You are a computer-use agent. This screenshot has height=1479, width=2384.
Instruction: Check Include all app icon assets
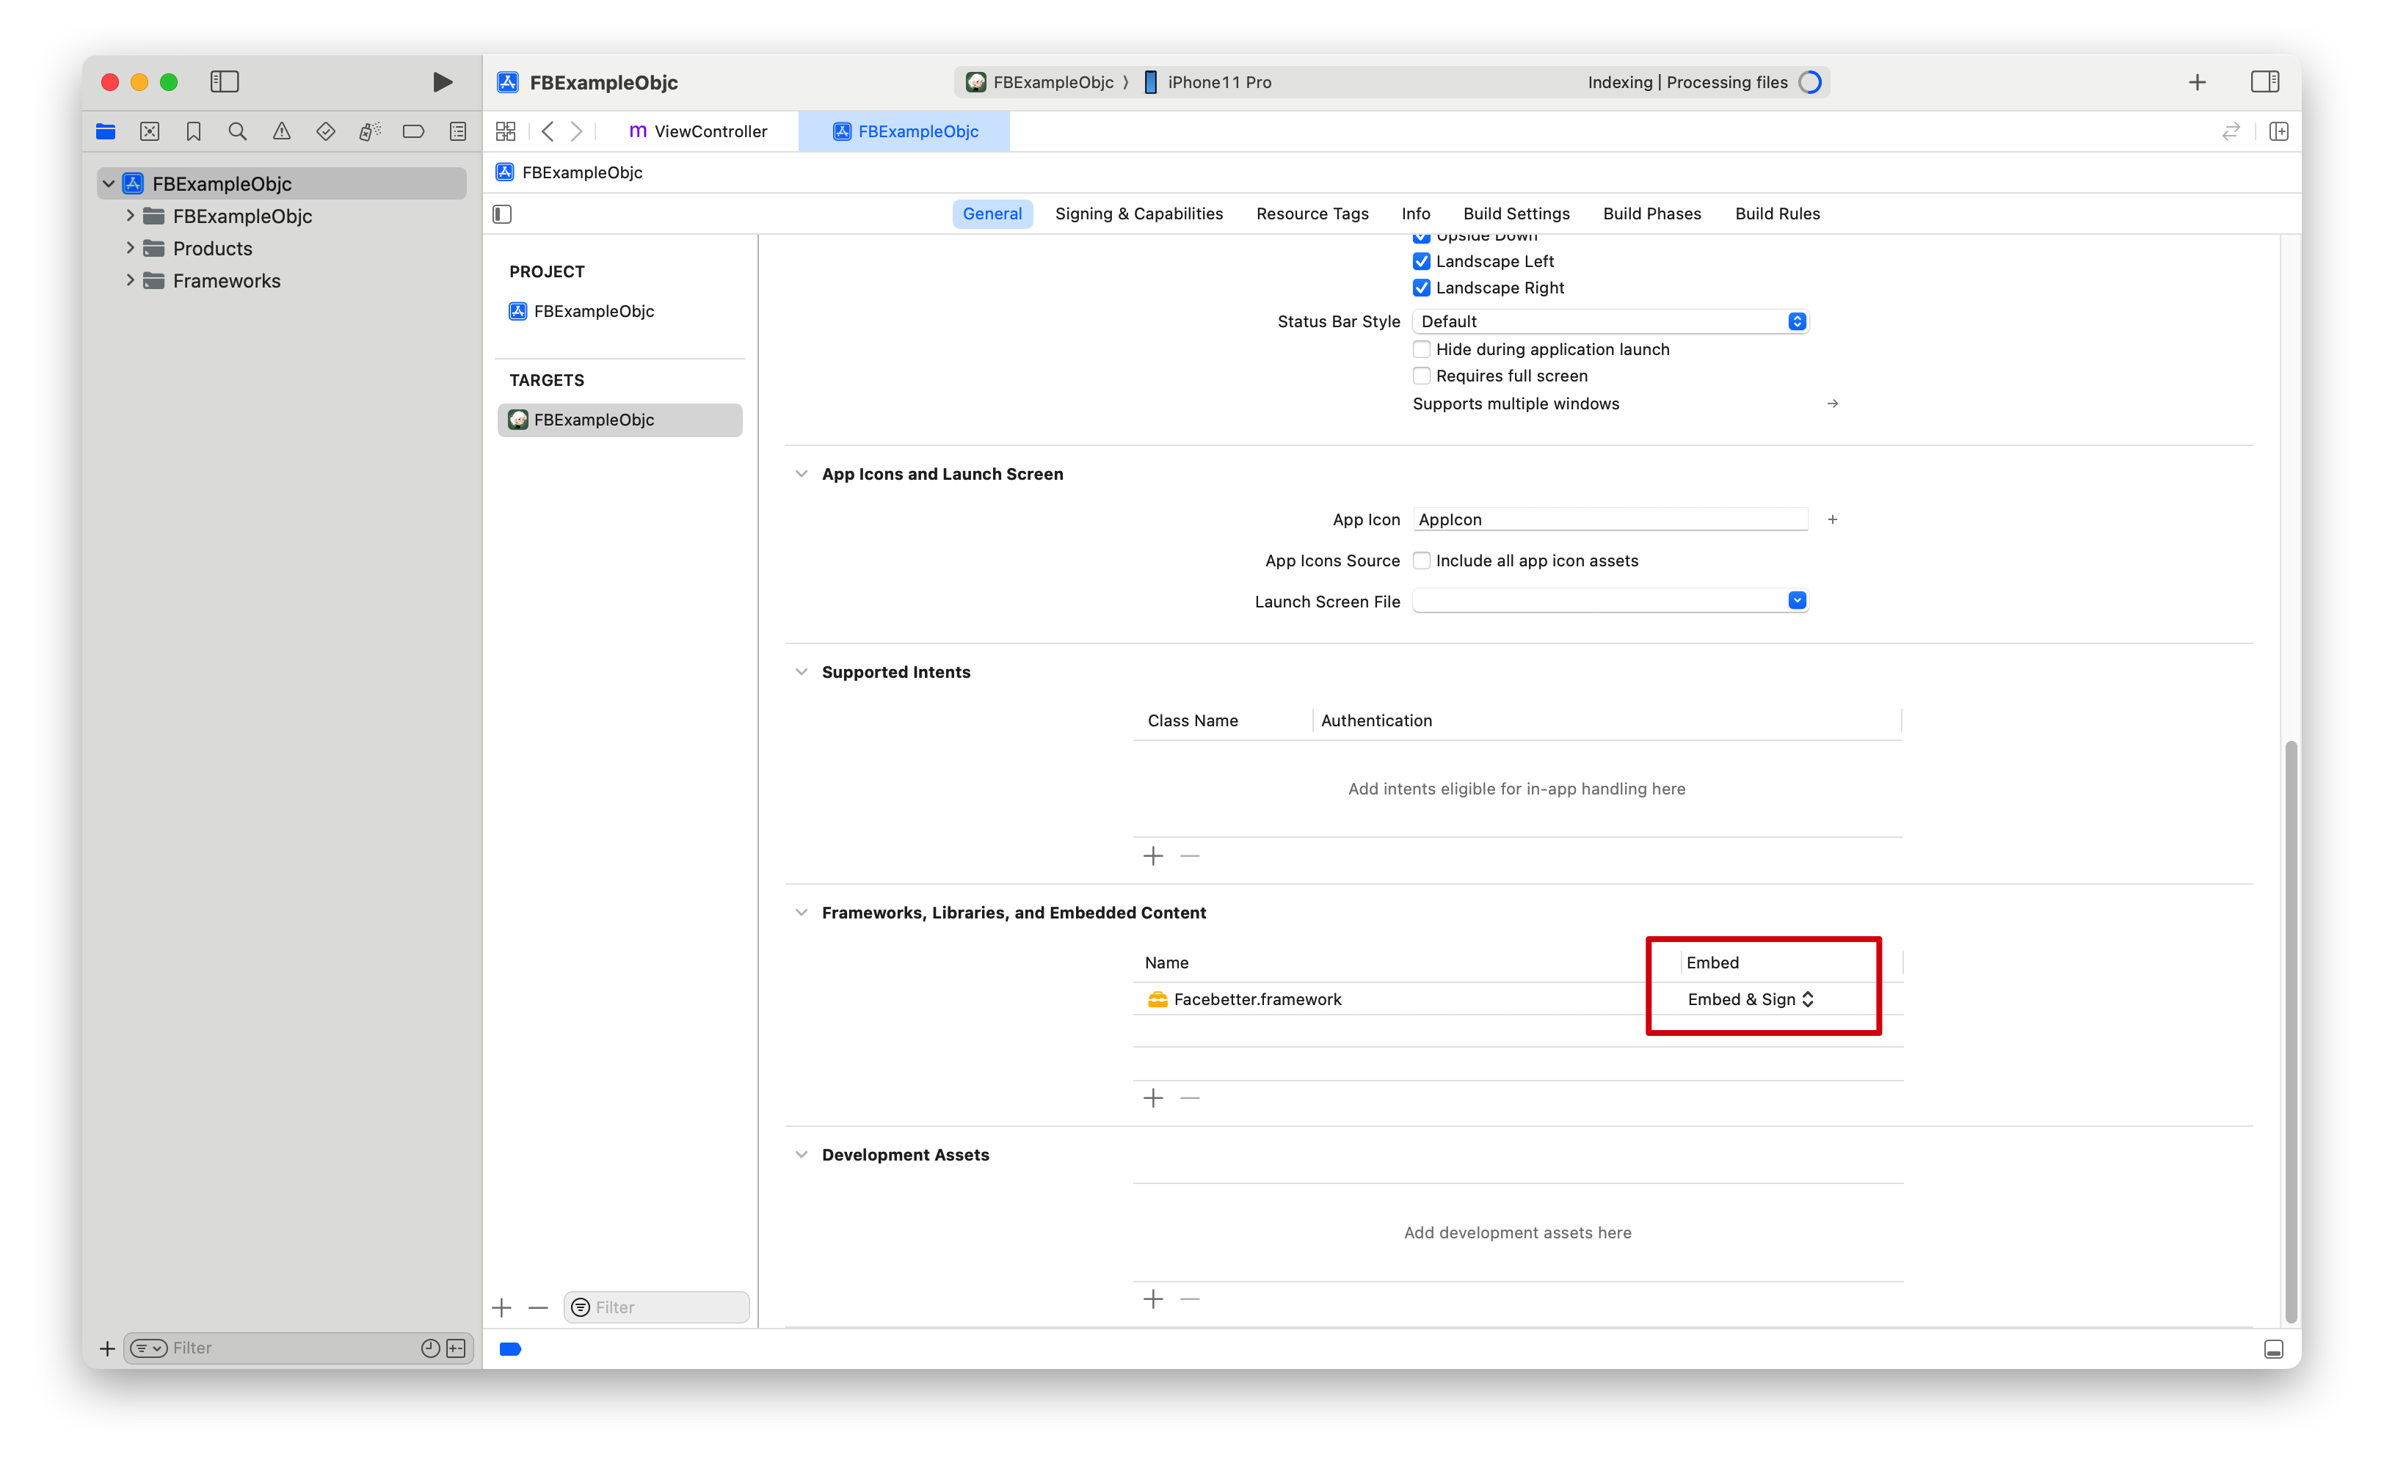[1421, 560]
